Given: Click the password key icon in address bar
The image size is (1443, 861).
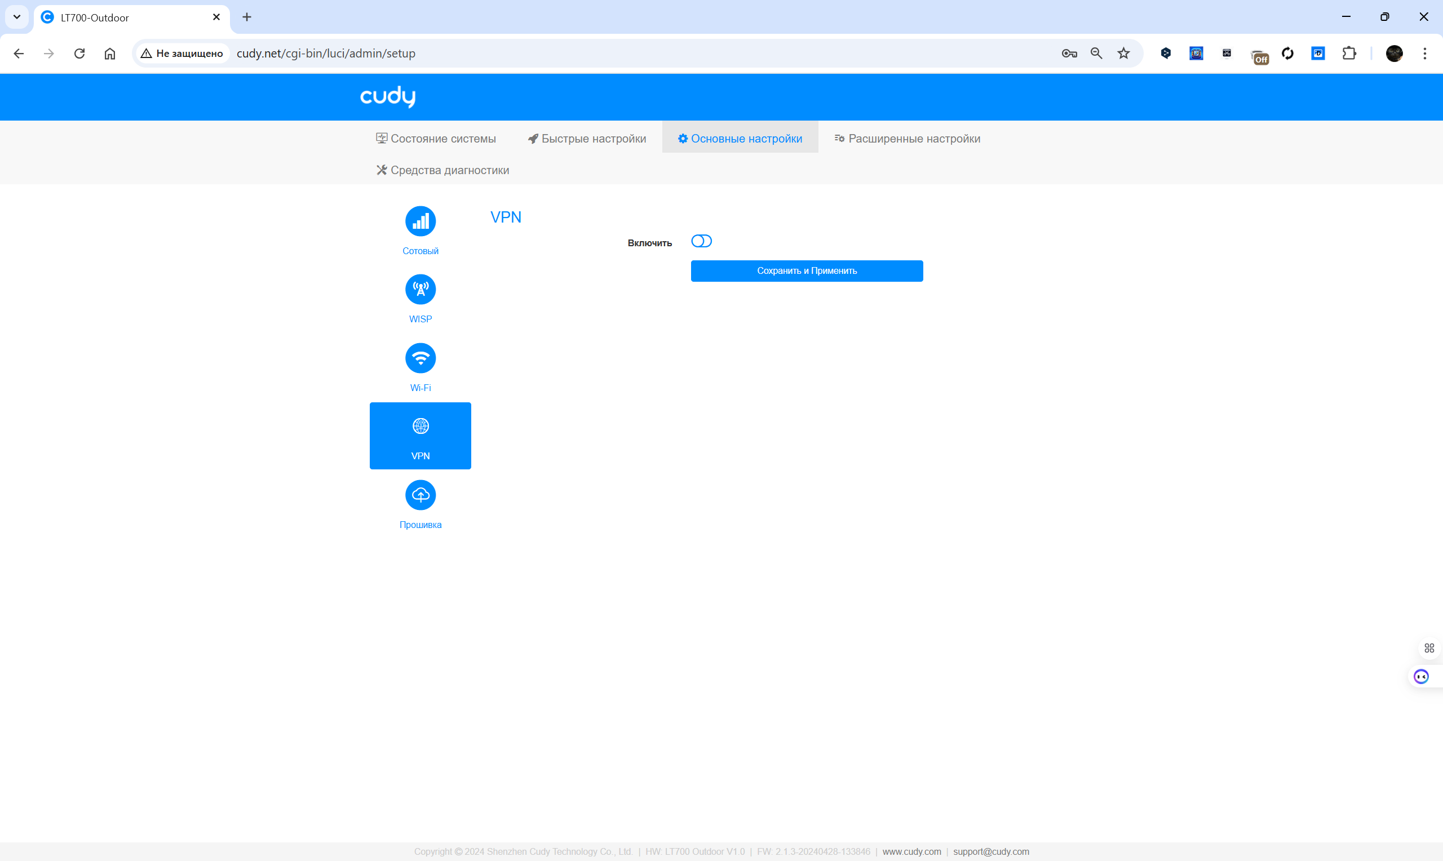Looking at the screenshot, I should click(1069, 54).
